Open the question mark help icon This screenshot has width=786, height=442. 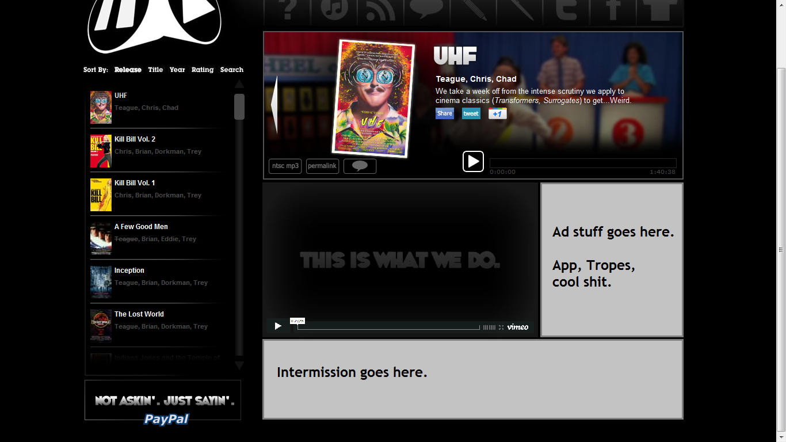(x=287, y=12)
